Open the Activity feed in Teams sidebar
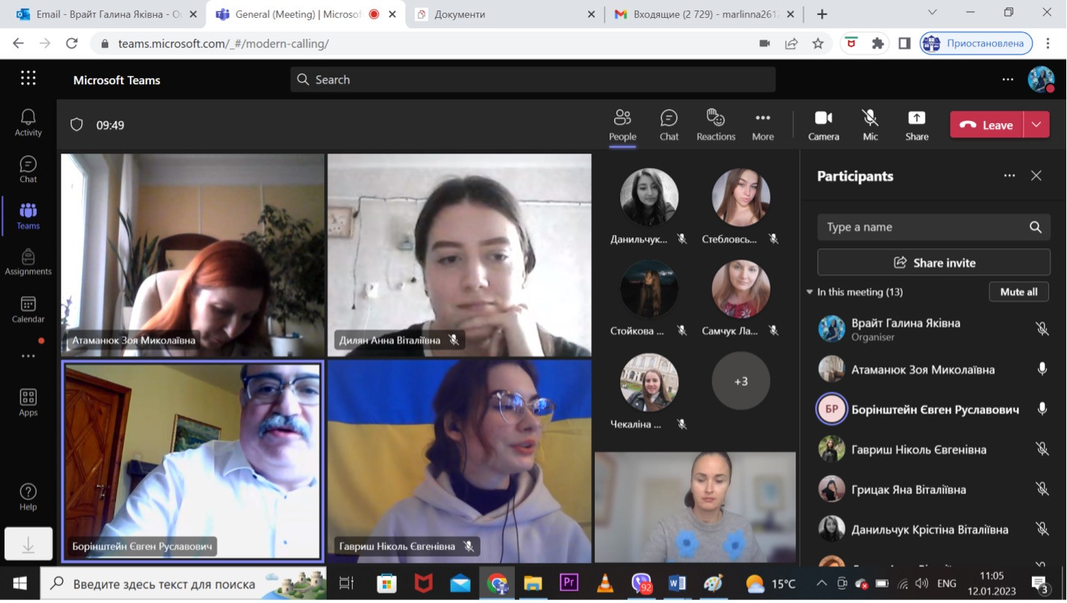Viewport: 1067px width, 603px height. (28, 122)
